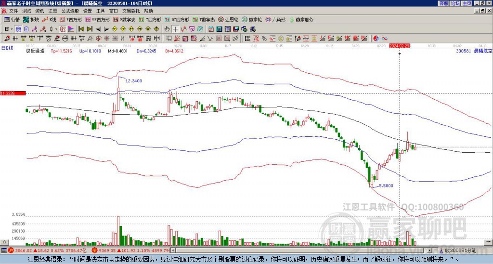The width and height of the screenshot is (493, 264).
Task: Click the black right arrow icon
Action: [106, 29]
